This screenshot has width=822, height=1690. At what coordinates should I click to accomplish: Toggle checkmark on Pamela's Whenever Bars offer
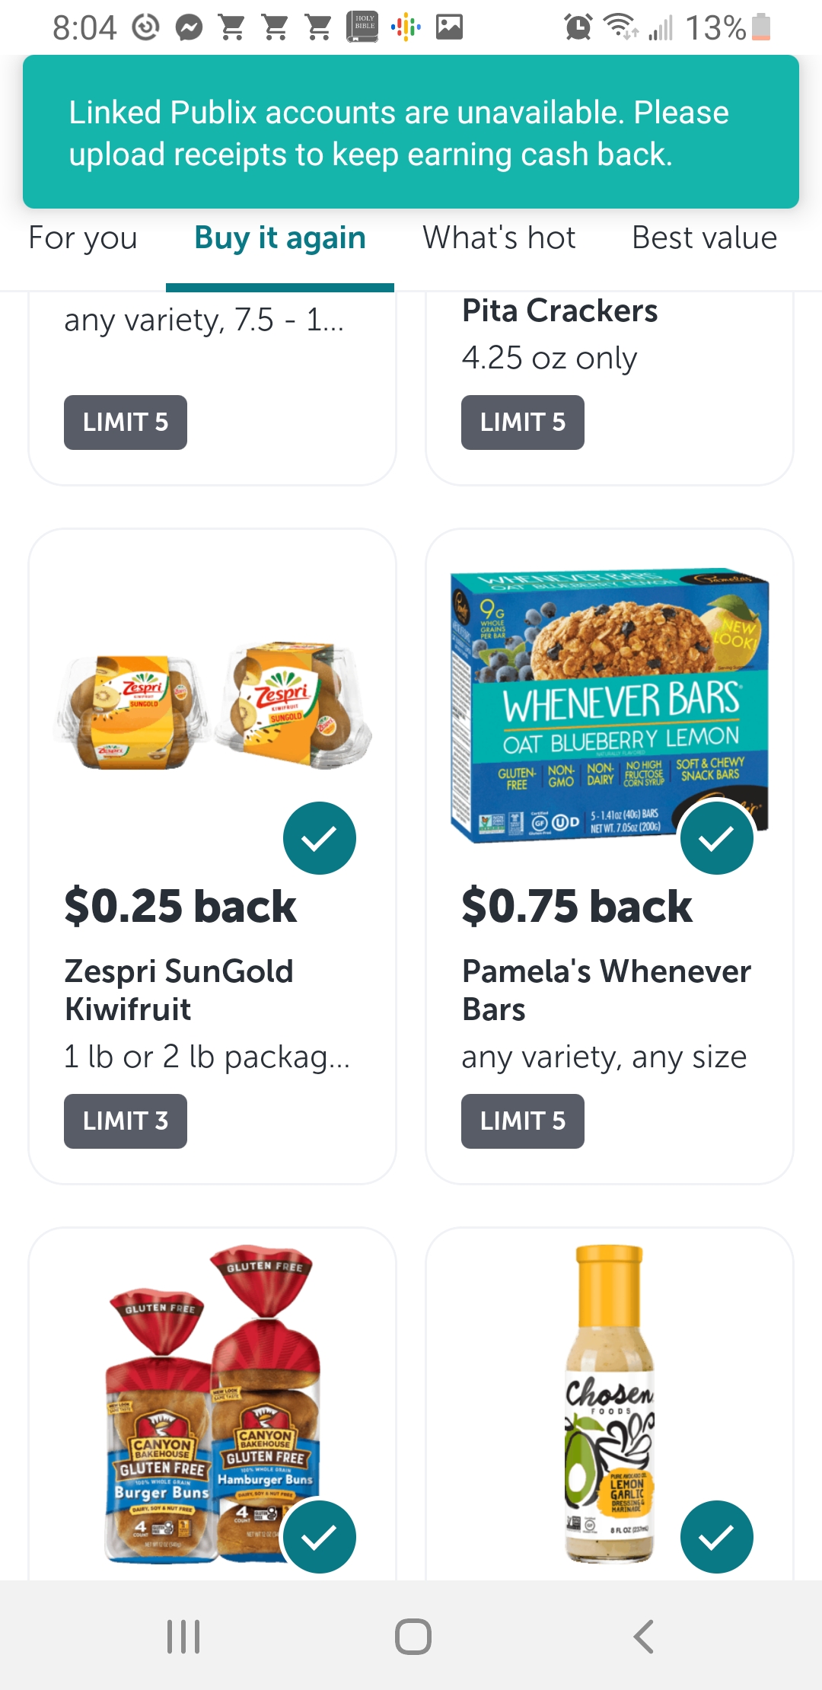[x=716, y=838]
